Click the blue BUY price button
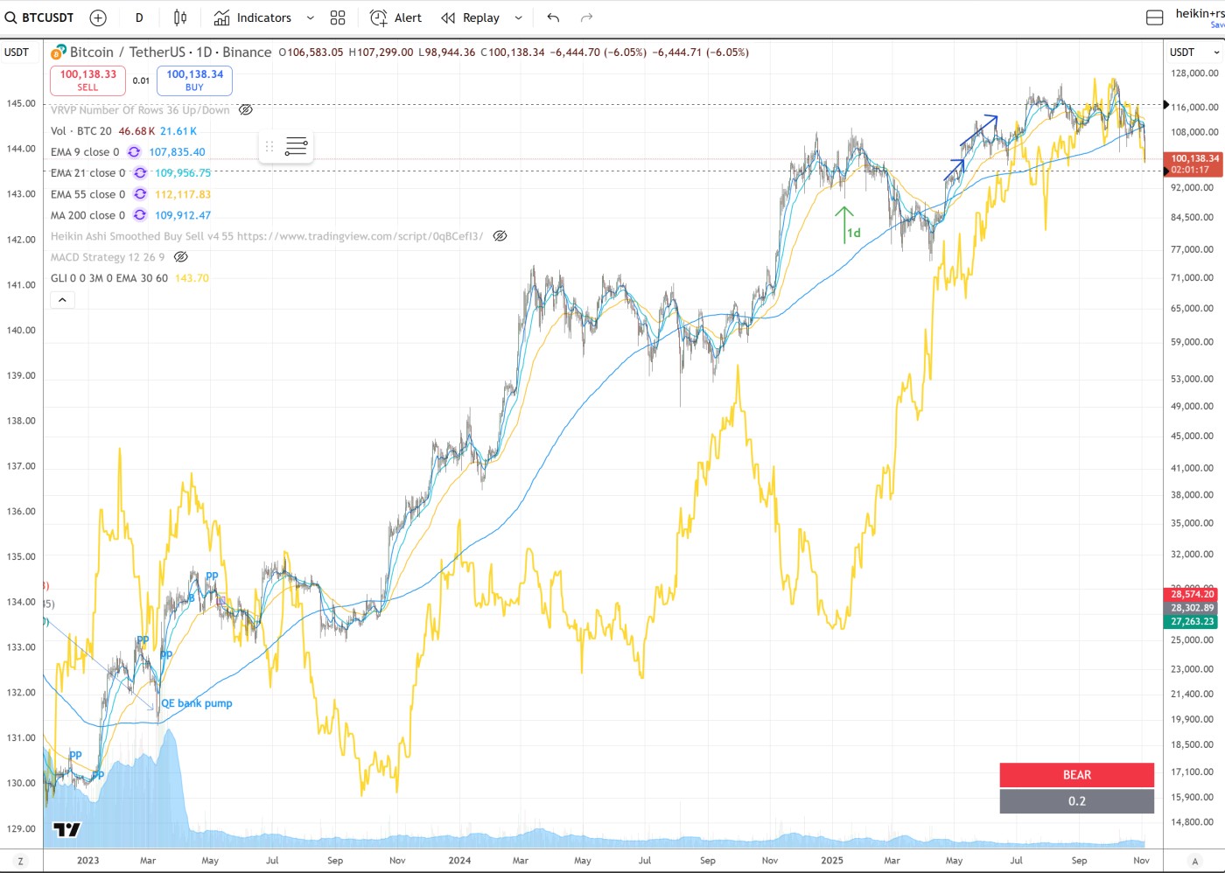The width and height of the screenshot is (1225, 873). point(194,80)
